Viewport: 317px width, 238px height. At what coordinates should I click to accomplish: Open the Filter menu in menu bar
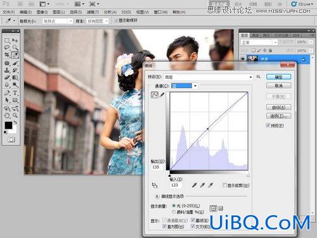click(93, 12)
